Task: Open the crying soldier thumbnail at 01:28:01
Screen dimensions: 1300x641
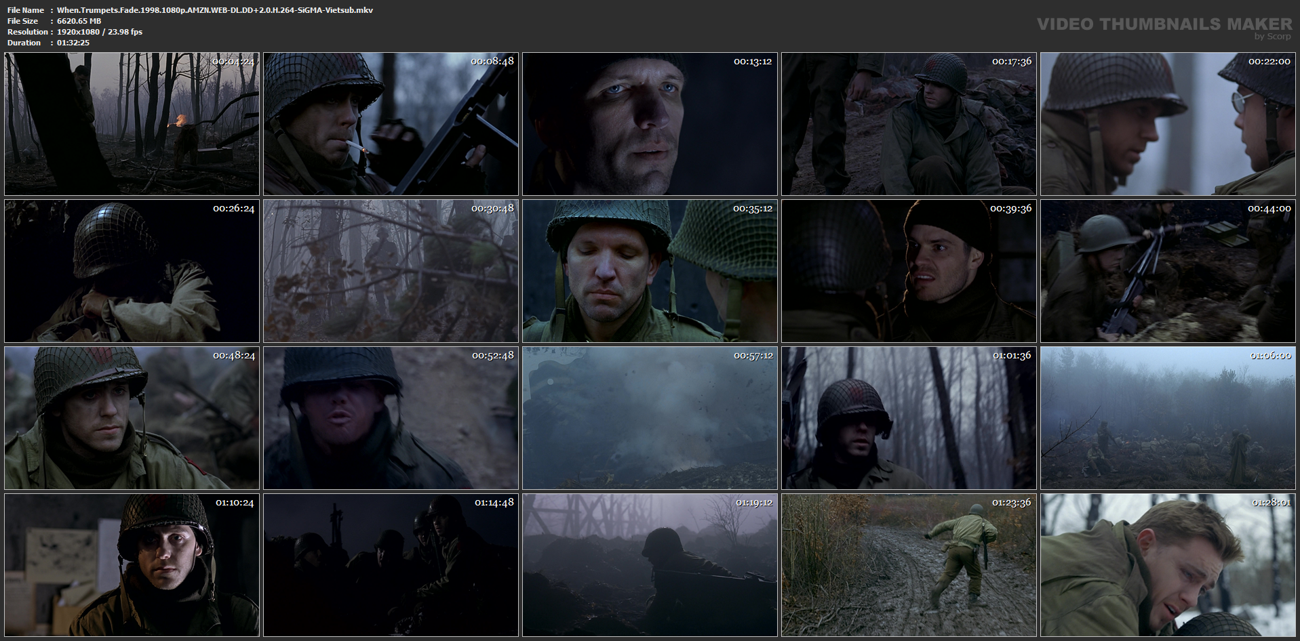Action: [x=1168, y=565]
